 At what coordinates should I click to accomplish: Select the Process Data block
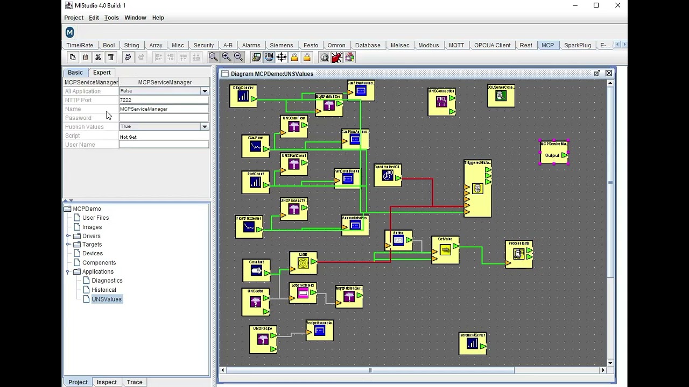pos(519,254)
